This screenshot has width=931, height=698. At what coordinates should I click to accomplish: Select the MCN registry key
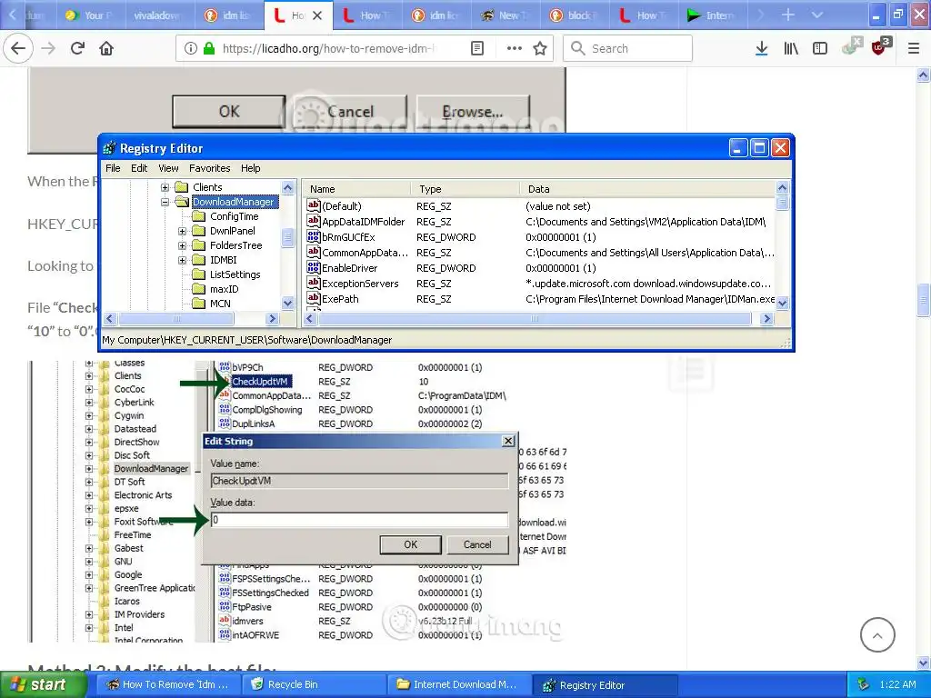tap(220, 304)
